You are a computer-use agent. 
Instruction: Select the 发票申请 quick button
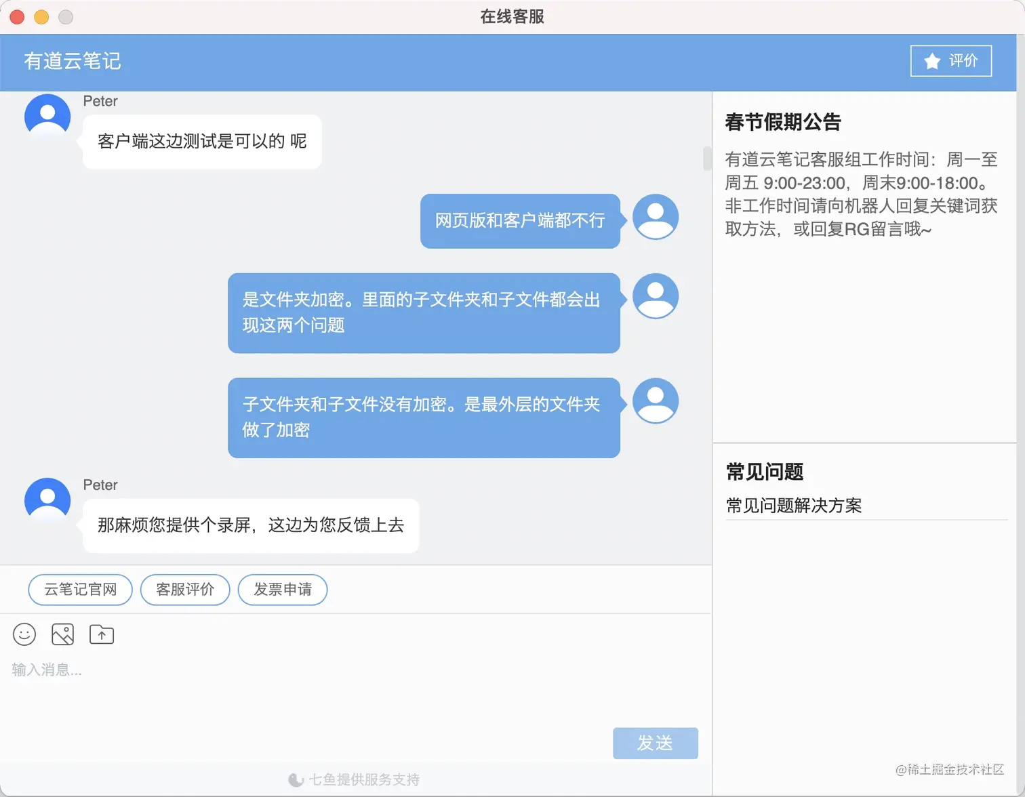283,590
